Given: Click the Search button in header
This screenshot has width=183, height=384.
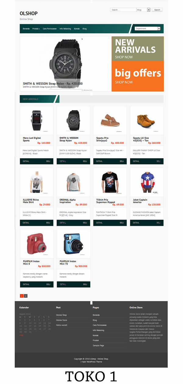Looking at the screenshot, I should 157,10.
